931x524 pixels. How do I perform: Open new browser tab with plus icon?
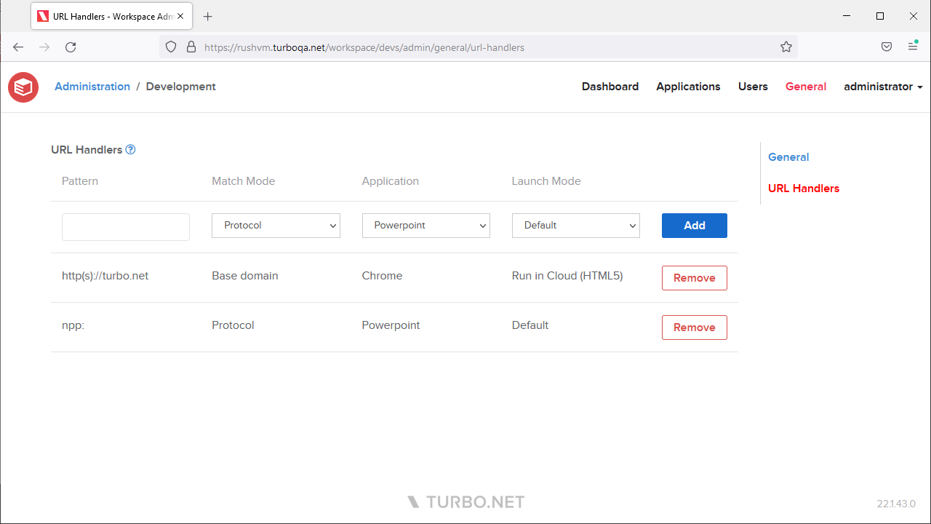(208, 16)
